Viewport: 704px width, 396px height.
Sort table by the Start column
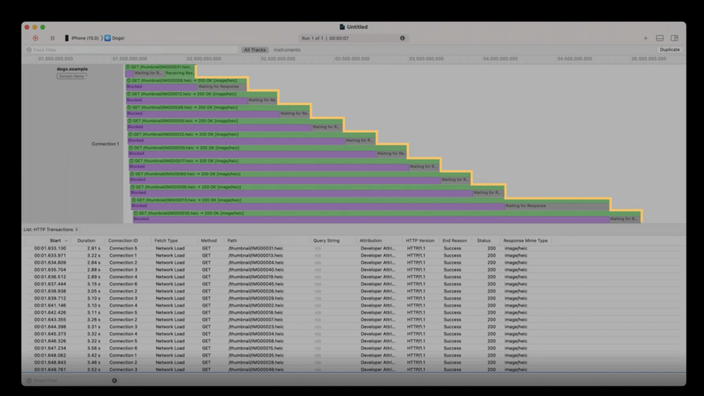(56, 241)
